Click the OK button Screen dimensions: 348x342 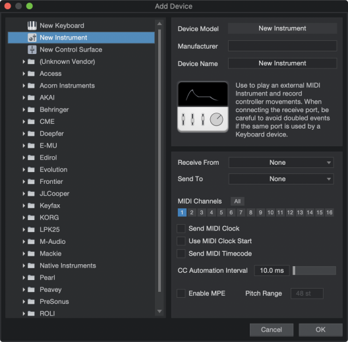(320, 329)
